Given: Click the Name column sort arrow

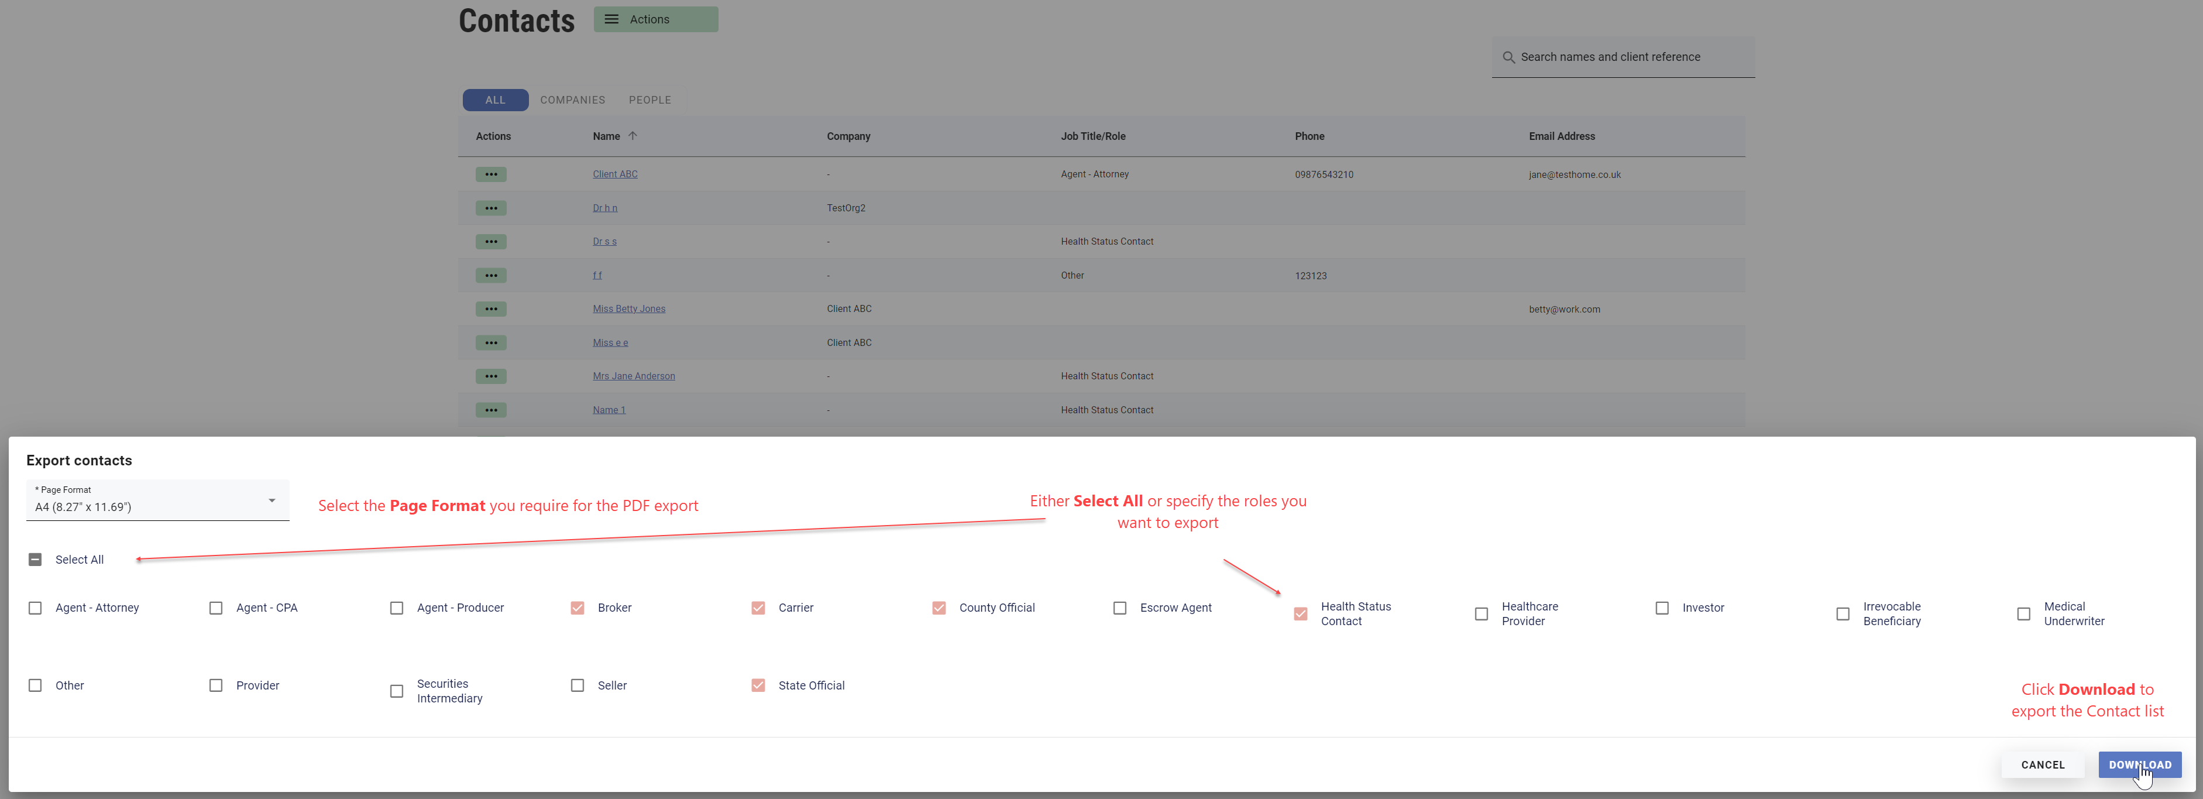Looking at the screenshot, I should [633, 136].
